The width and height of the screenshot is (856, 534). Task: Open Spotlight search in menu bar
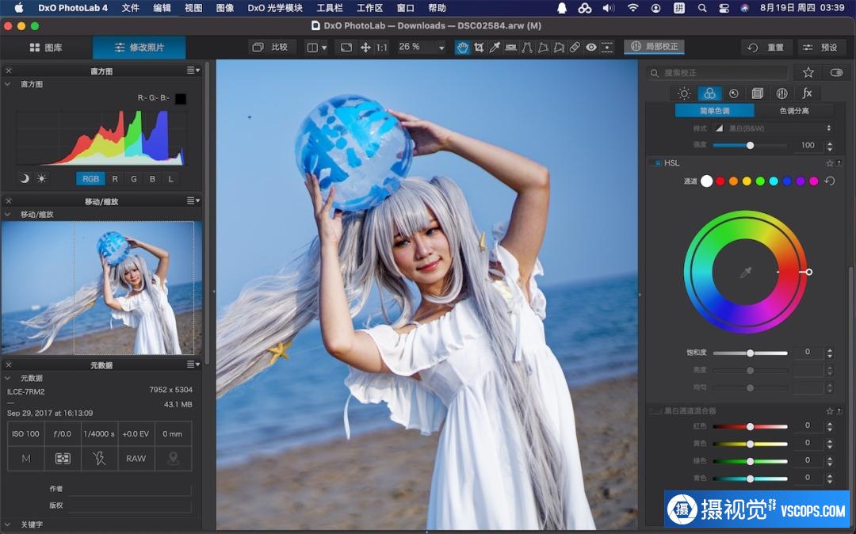point(702,8)
